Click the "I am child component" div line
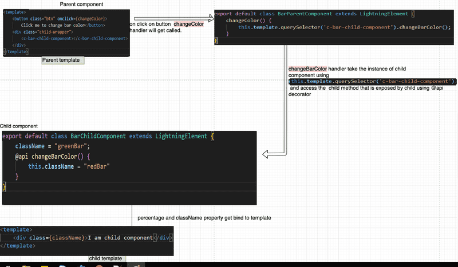This screenshot has height=267, width=458. [x=93, y=238]
